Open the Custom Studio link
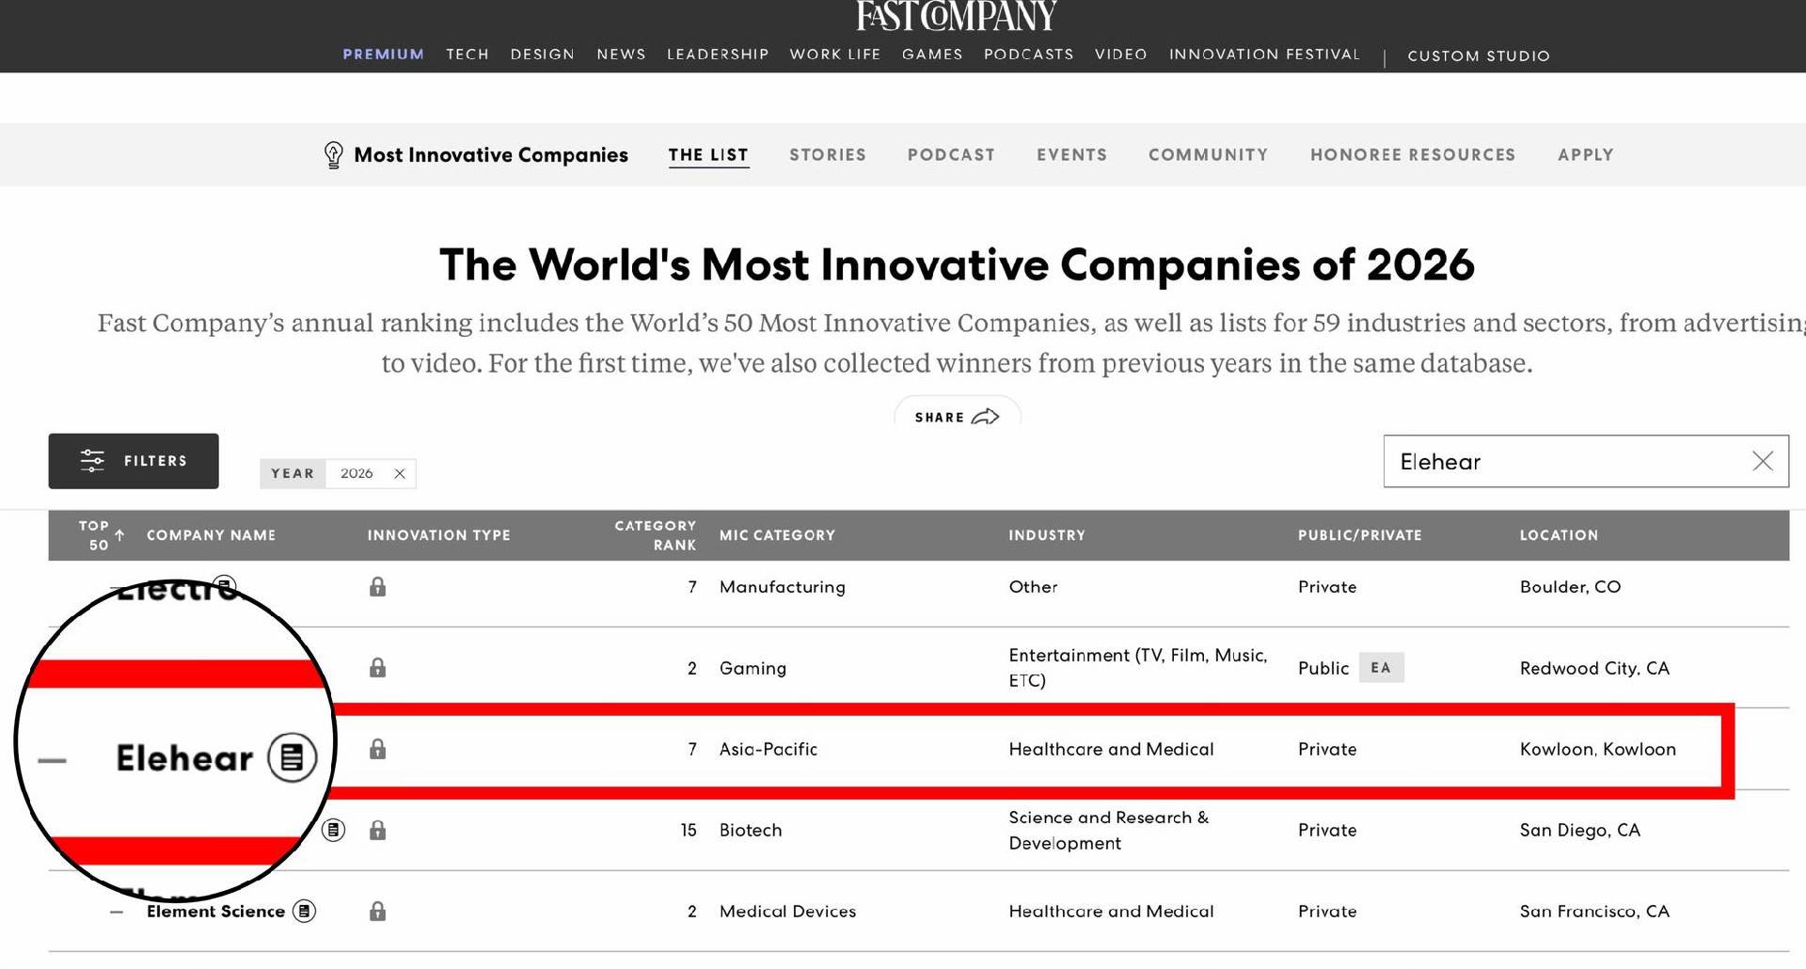 pos(1478,56)
